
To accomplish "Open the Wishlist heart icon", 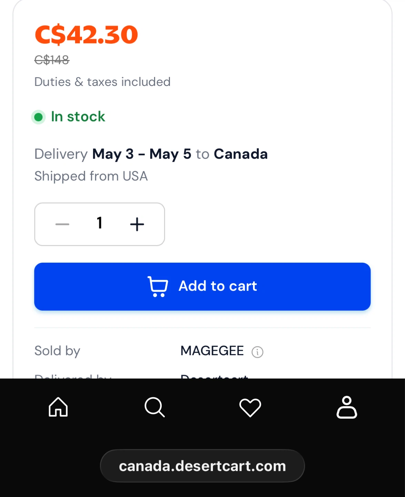I will 250,408.
